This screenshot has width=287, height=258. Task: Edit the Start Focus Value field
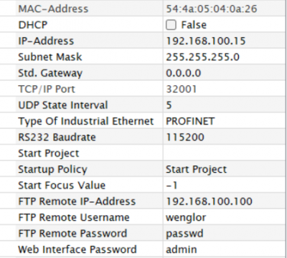(x=225, y=185)
